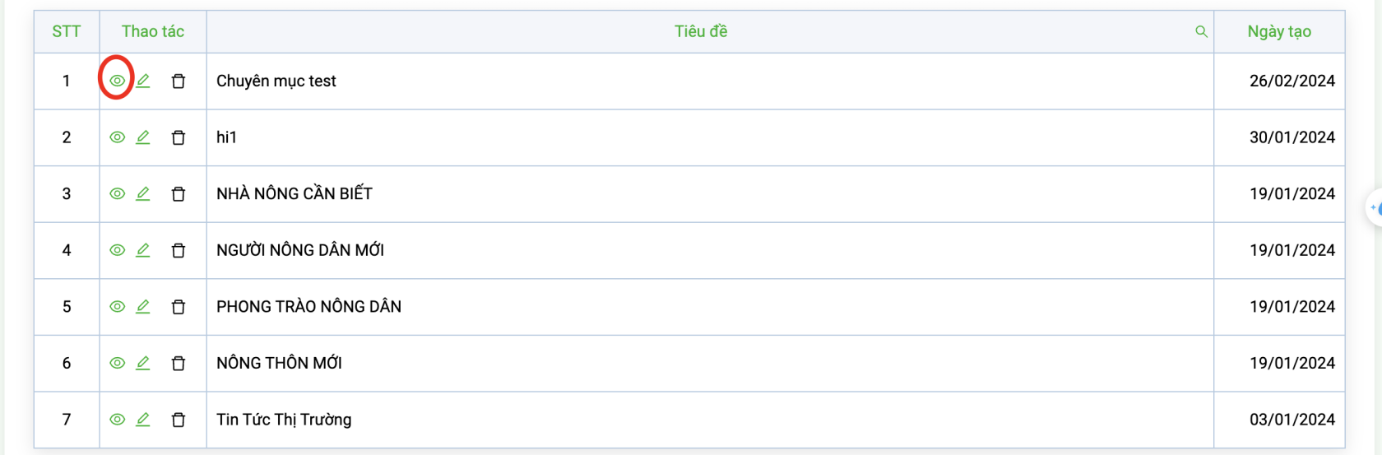The height and width of the screenshot is (455, 1382).
Task: Delete the 'NÔNG THÔN MỚI' row
Action: coord(179,363)
